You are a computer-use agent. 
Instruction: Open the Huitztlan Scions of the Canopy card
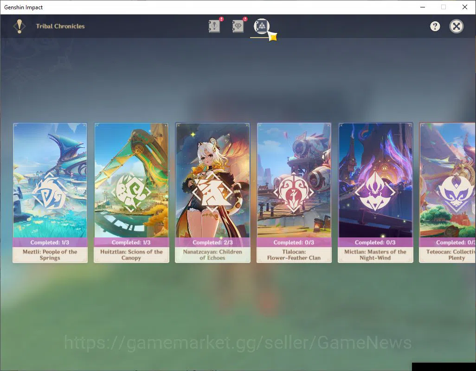pyautogui.click(x=131, y=192)
